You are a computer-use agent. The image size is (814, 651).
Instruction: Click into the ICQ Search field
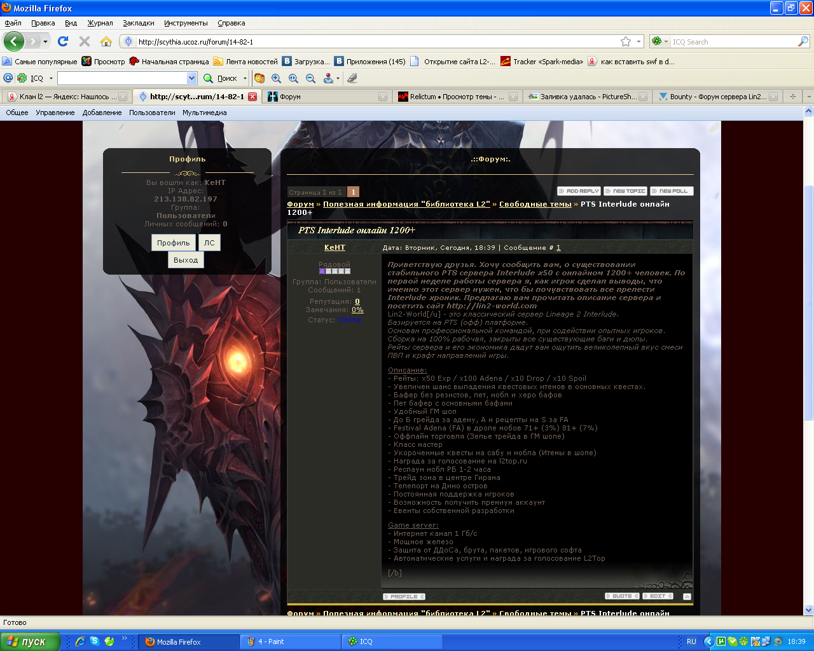pyautogui.click(x=734, y=42)
